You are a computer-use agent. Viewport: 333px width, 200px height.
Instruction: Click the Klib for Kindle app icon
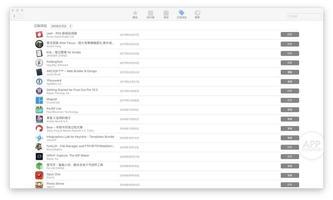pyautogui.click(x=39, y=54)
